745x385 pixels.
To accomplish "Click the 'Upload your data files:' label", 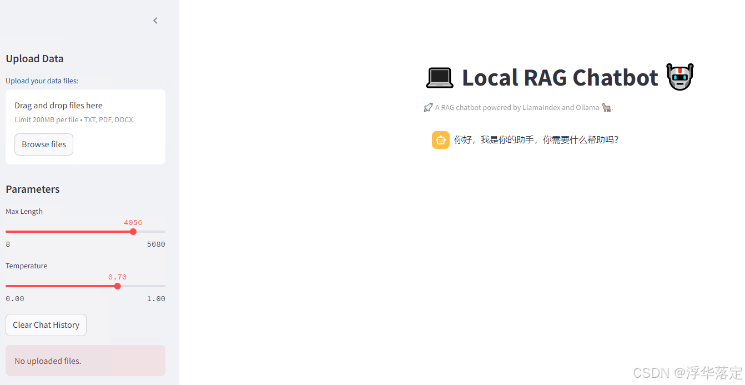I will point(42,81).
